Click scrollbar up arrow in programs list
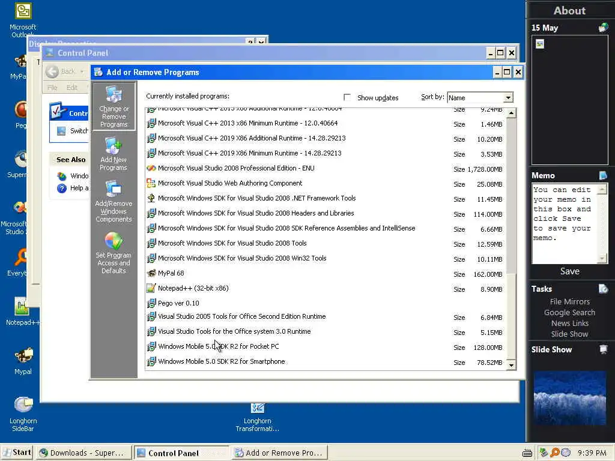Image resolution: width=615 pixels, height=461 pixels. point(511,113)
